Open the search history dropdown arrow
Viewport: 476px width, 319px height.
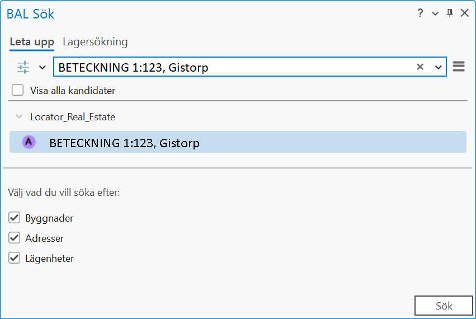(438, 67)
